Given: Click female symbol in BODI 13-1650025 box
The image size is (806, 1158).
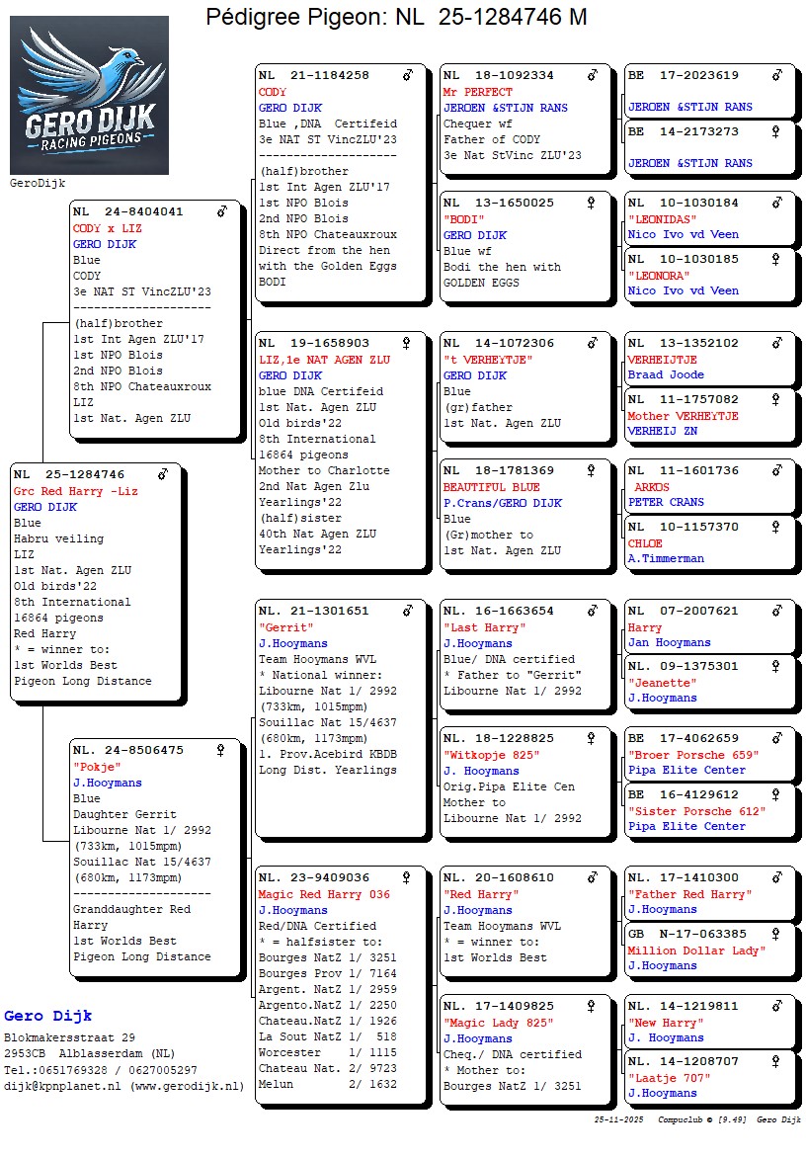Looking at the screenshot, I should point(592,203).
